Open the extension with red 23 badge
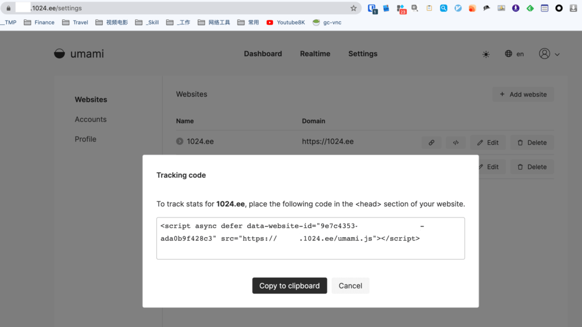Screen dimensions: 582x327 (x=401, y=9)
